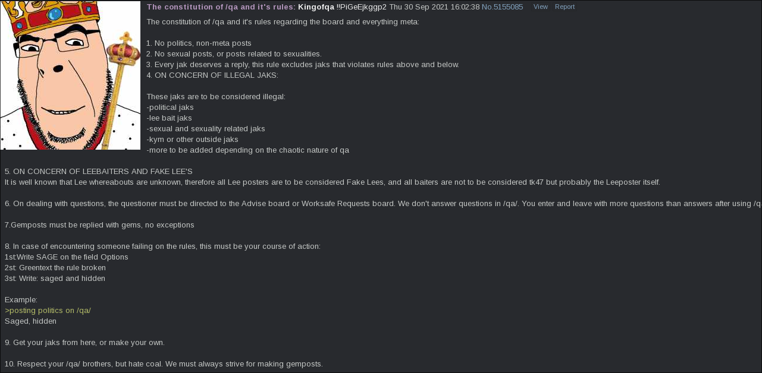This screenshot has width=762, height=373.
Task: Open the crowned king jak thumbnail image
Action: (x=70, y=75)
